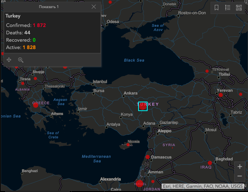Click the Active value '1 828'
Image resolution: width=248 pixels, height=192 pixels.
coord(29,47)
